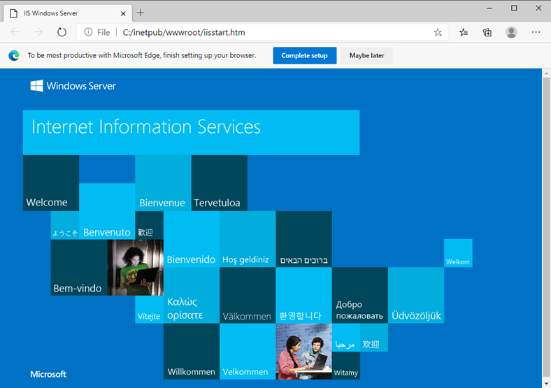Click the Benvenuto tile
The height and width of the screenshot is (388, 551).
[107, 211]
